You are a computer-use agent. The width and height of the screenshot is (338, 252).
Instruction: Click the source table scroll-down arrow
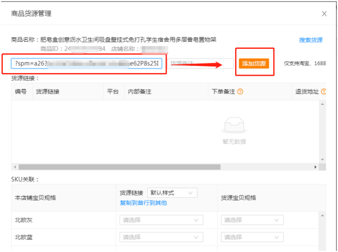pyautogui.click(x=322, y=160)
